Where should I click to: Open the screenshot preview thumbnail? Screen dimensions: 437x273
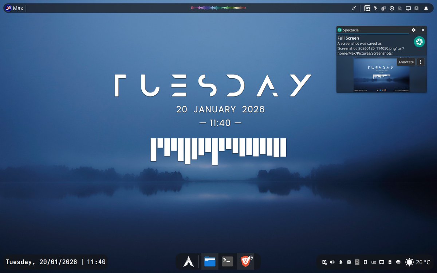[381, 75]
